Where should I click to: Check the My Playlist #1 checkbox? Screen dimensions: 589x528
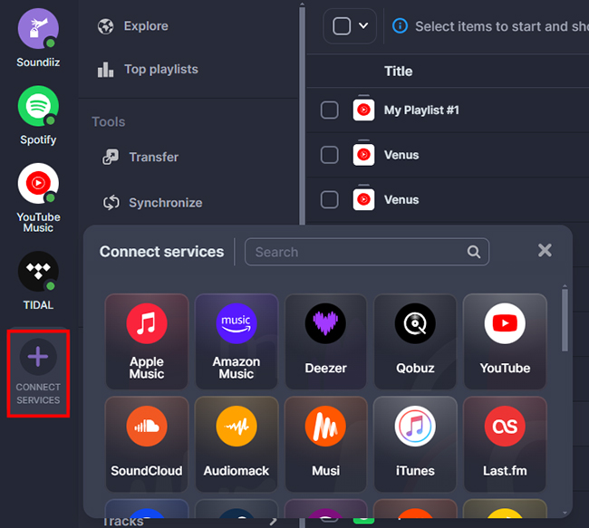(330, 110)
